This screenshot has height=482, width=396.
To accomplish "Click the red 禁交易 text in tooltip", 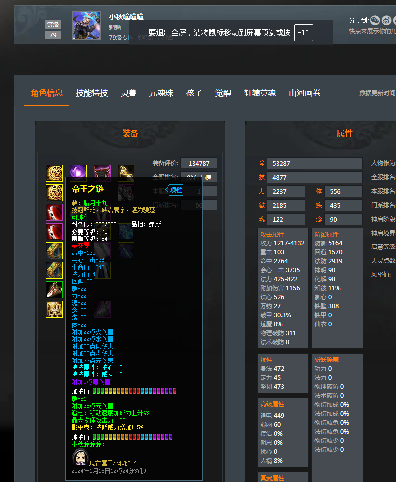I will (x=80, y=245).
